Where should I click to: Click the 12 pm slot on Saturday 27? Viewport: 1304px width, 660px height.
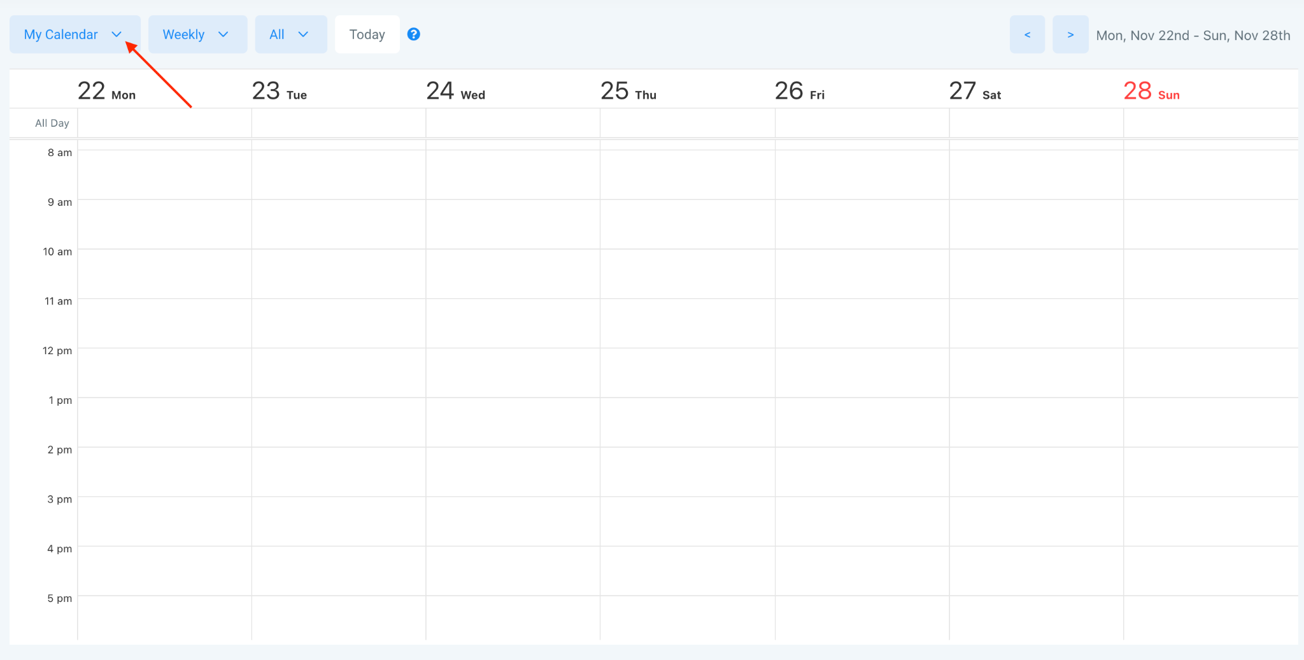(x=1037, y=373)
